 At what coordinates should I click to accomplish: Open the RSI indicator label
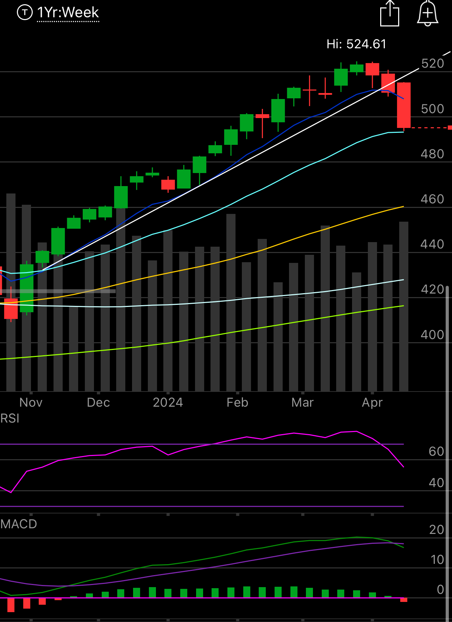coord(10,419)
